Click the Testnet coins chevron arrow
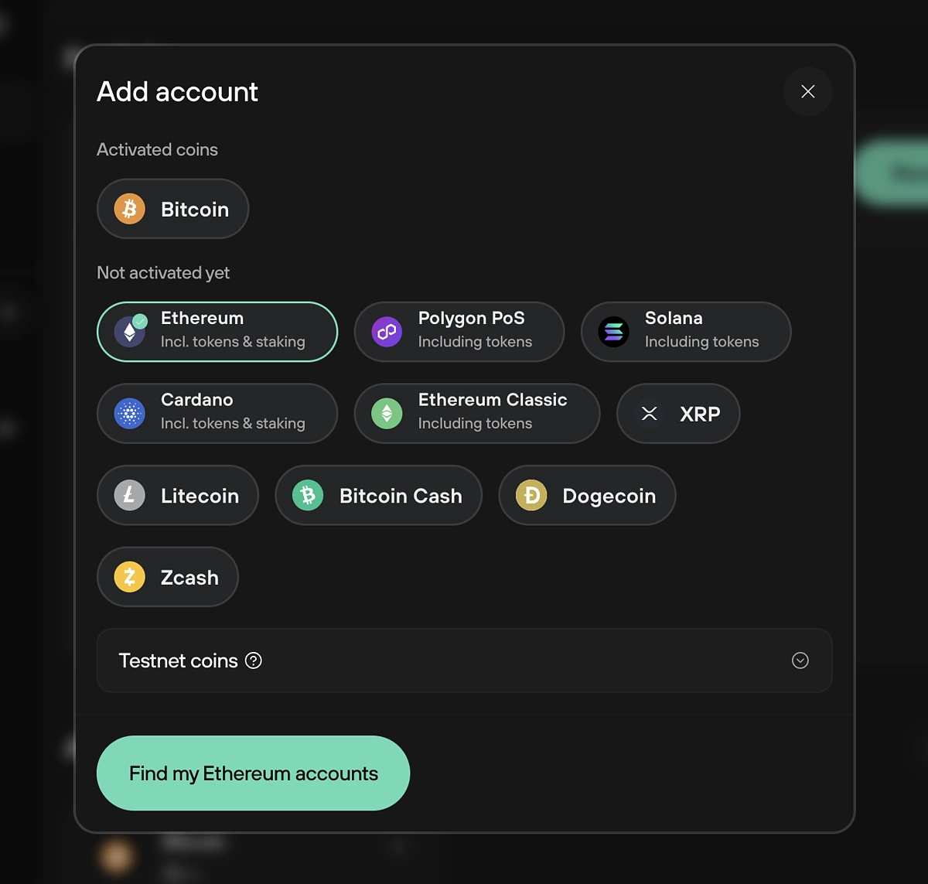928x884 pixels. coord(800,660)
